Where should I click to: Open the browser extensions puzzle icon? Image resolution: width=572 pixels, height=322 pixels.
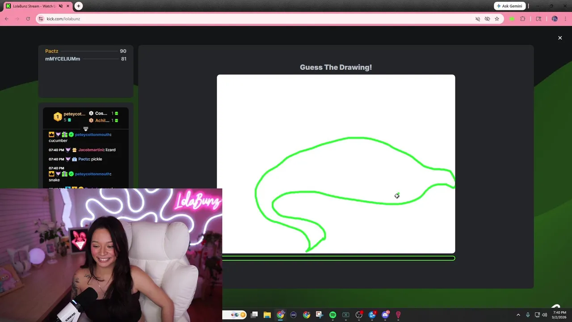[522, 19]
